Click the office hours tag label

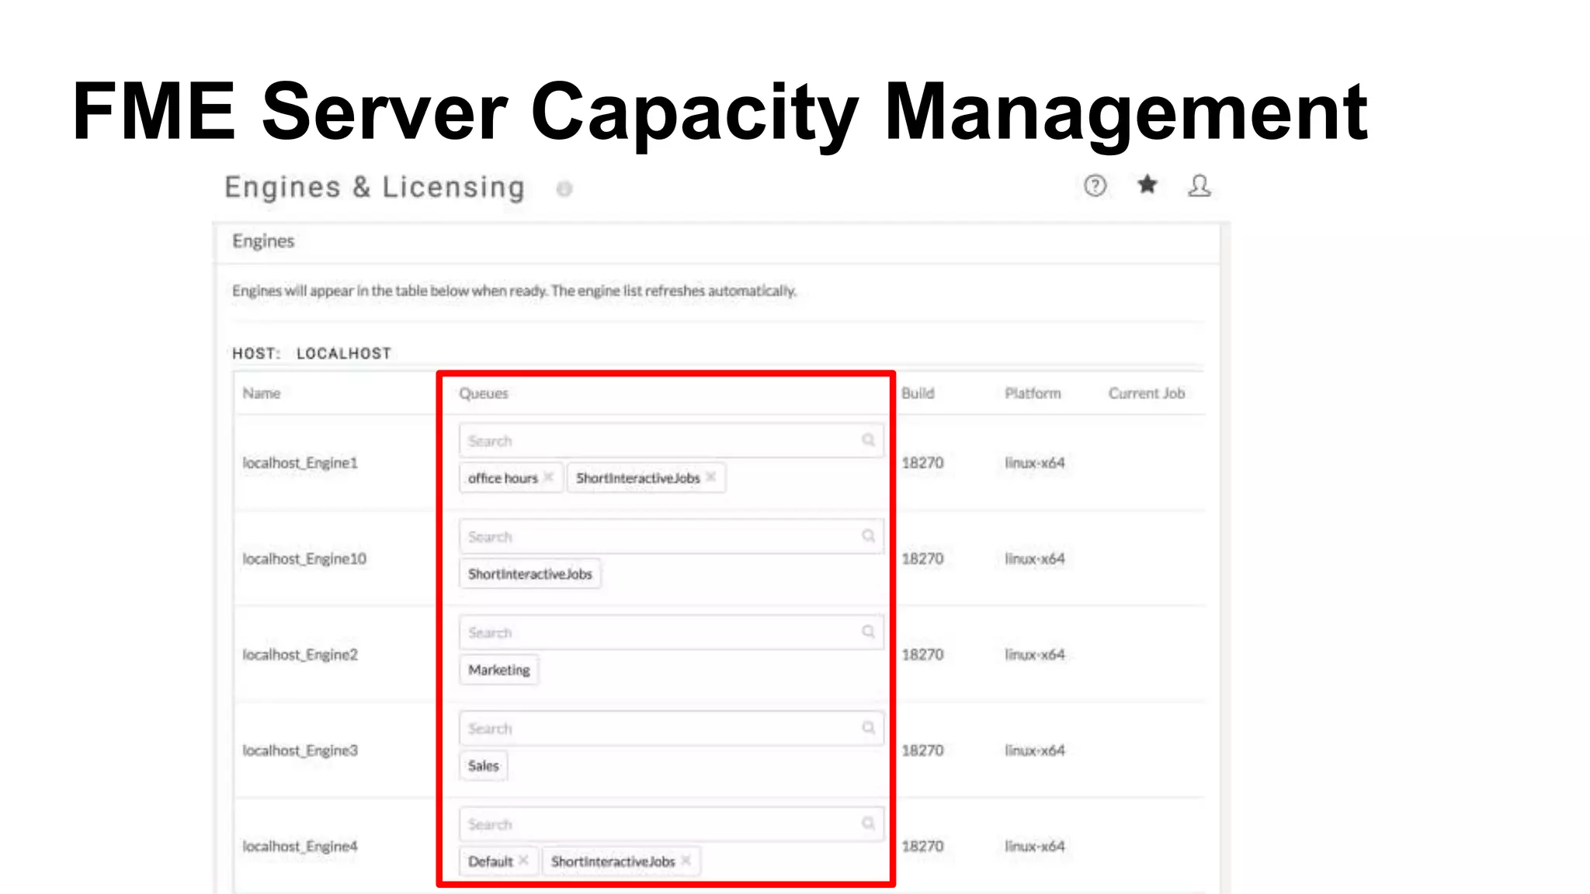point(502,478)
